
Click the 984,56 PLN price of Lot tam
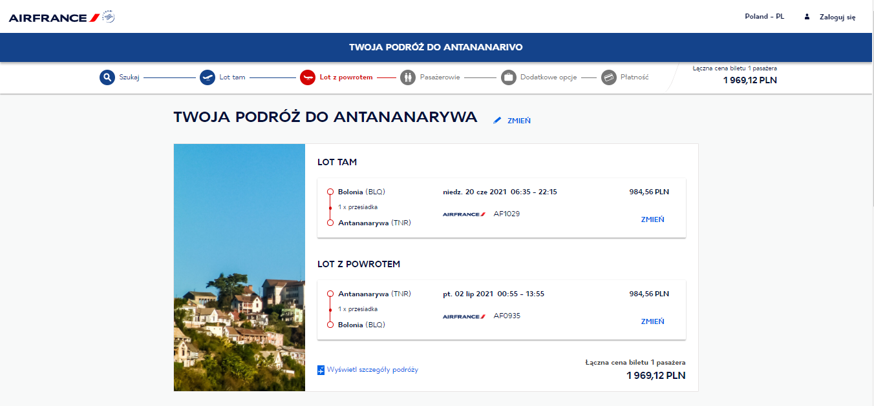(x=649, y=192)
